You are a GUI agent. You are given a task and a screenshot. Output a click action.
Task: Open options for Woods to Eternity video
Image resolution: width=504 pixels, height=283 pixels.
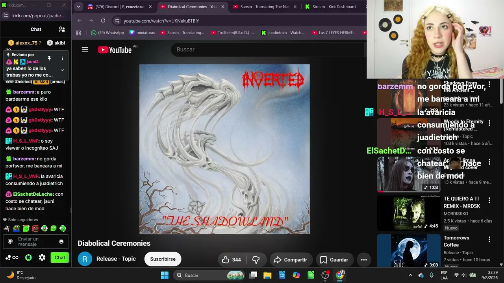pos(489,123)
